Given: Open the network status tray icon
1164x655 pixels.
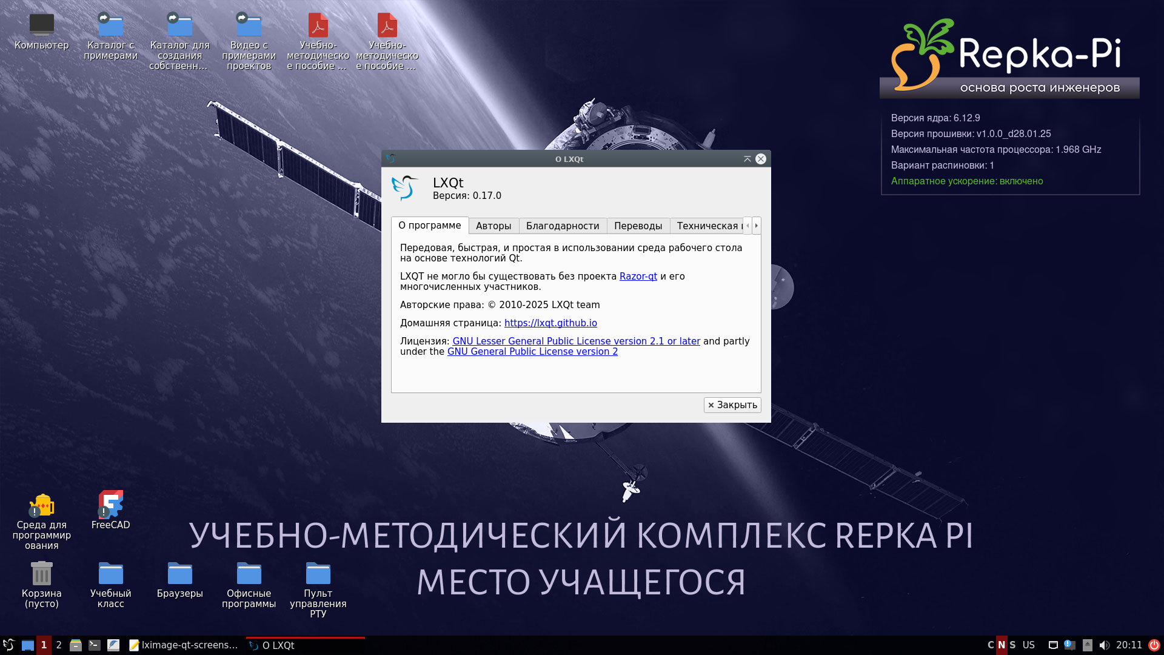Looking at the screenshot, I should tap(1053, 645).
